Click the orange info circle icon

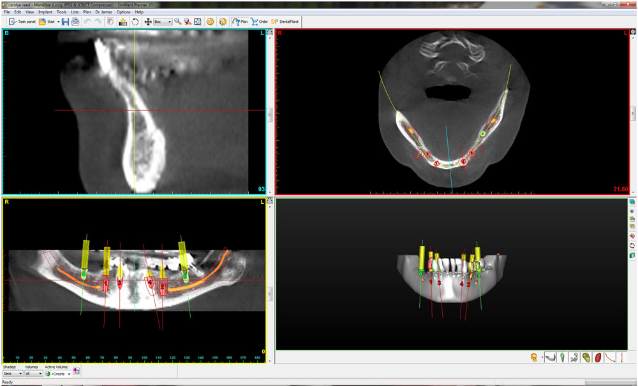pos(210,22)
